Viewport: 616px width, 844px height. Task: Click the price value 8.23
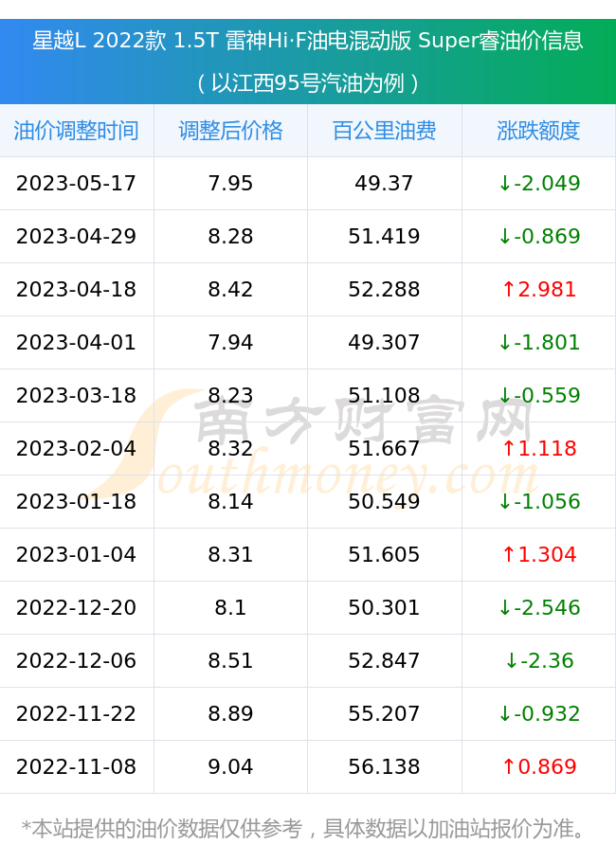point(230,395)
